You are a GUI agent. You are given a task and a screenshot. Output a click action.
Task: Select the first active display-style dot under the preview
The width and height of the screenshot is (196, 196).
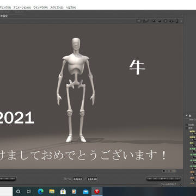[164, 171]
